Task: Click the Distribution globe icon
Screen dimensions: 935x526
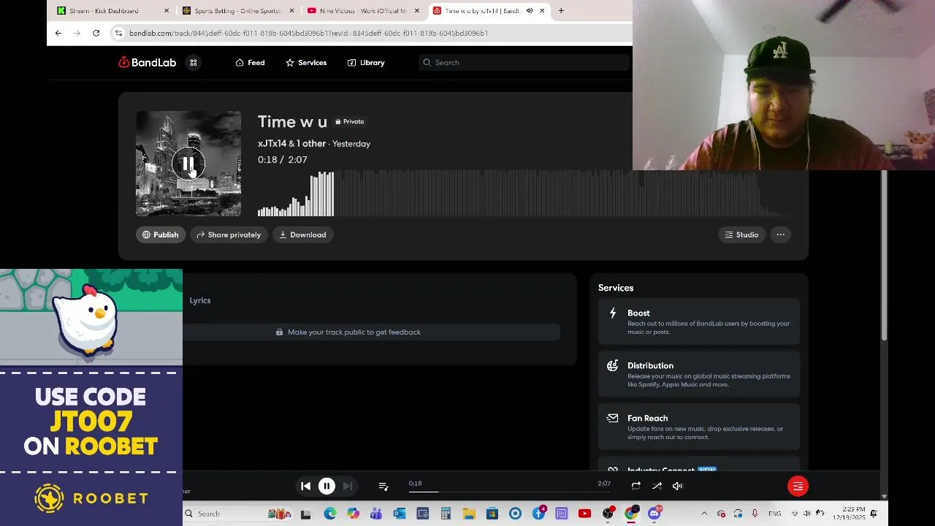Action: (612, 366)
